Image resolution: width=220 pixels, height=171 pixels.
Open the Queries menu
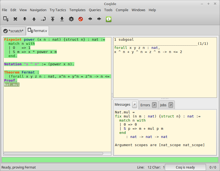[95, 10]
